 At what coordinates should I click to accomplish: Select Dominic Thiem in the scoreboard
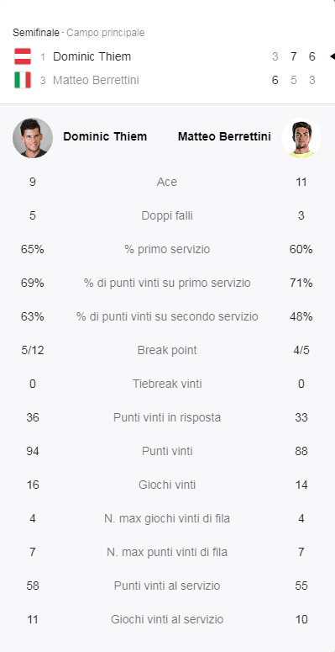92,56
